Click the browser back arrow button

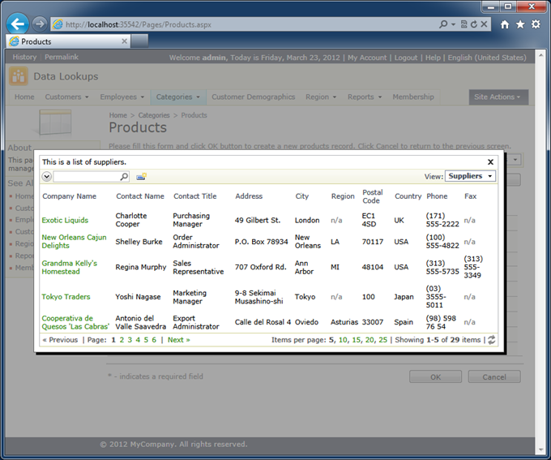coord(17,24)
